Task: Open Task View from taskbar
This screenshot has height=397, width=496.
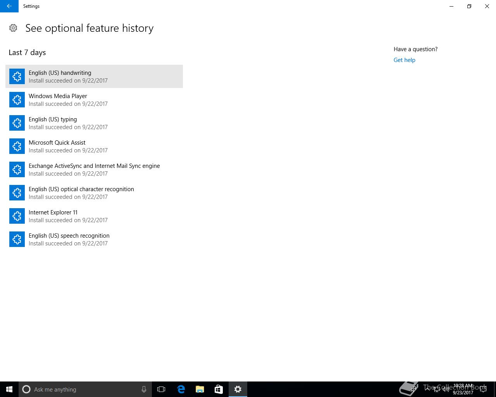Action: [161, 389]
